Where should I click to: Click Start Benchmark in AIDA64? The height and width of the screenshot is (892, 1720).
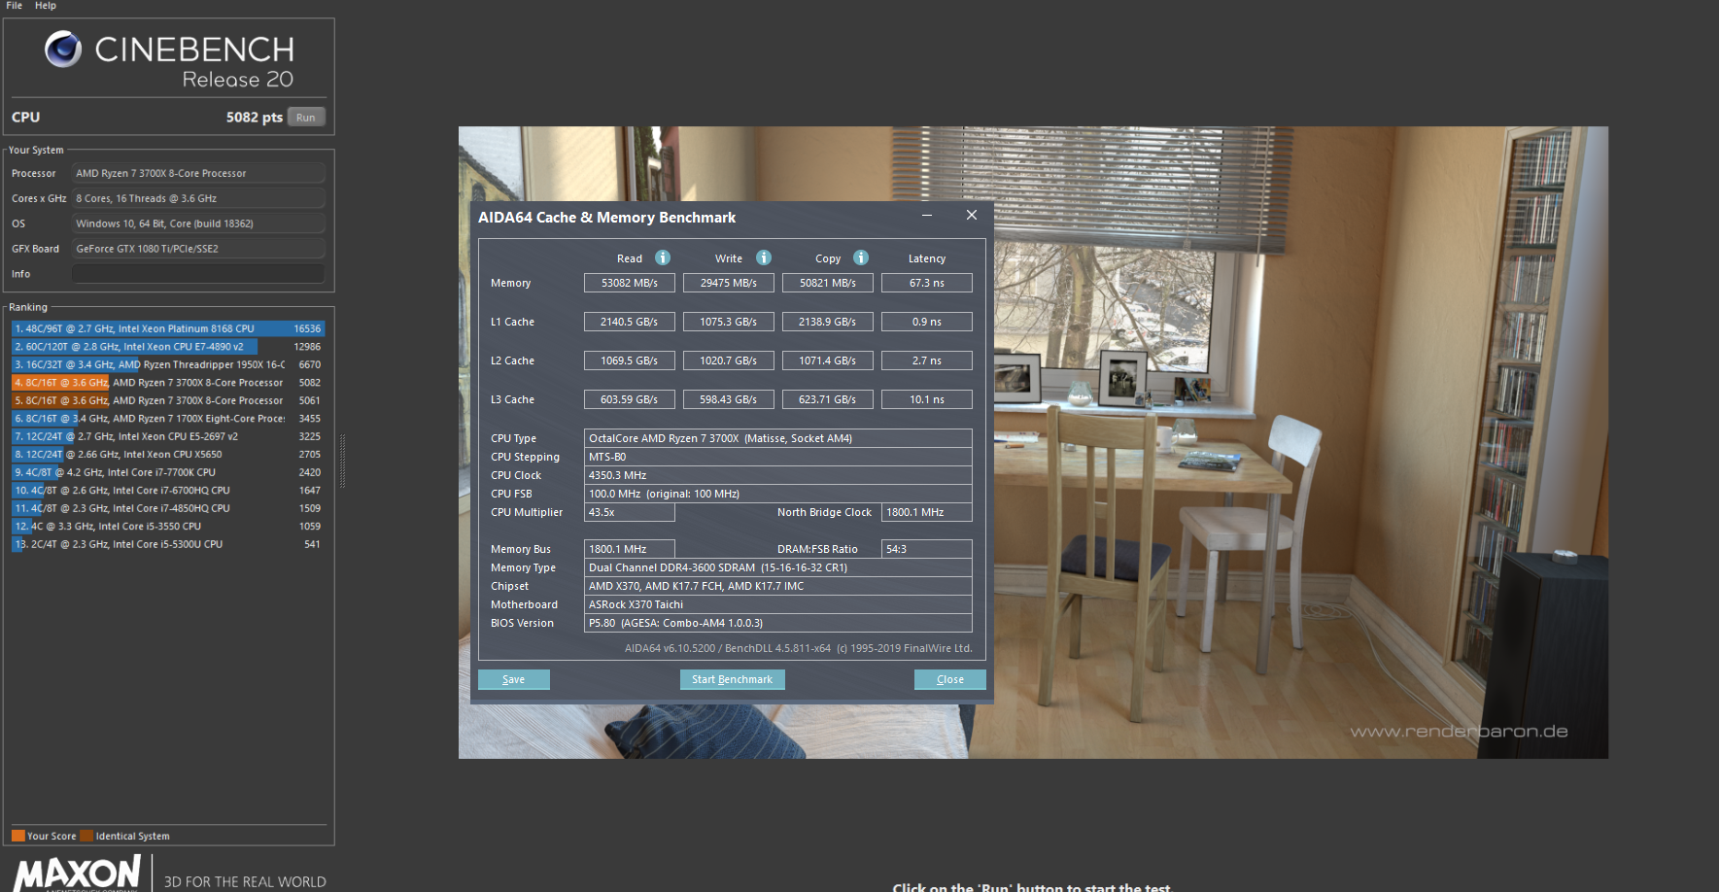click(x=732, y=679)
